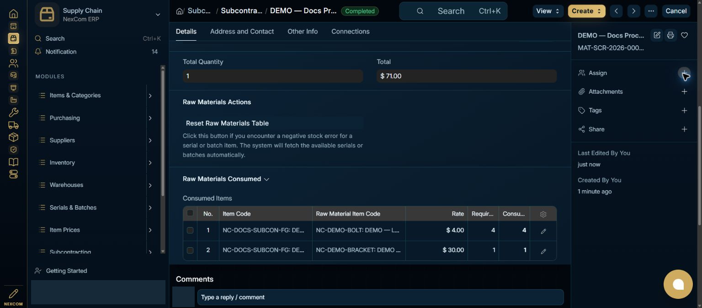Image resolution: width=702 pixels, height=308 pixels.
Task: Expand the Warehouses module
Action: click(x=150, y=185)
